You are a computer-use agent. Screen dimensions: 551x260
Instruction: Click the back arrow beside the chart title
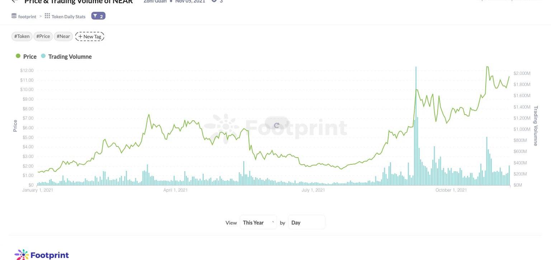(14, 1)
